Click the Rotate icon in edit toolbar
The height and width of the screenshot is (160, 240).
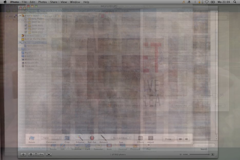[x=32, y=138]
